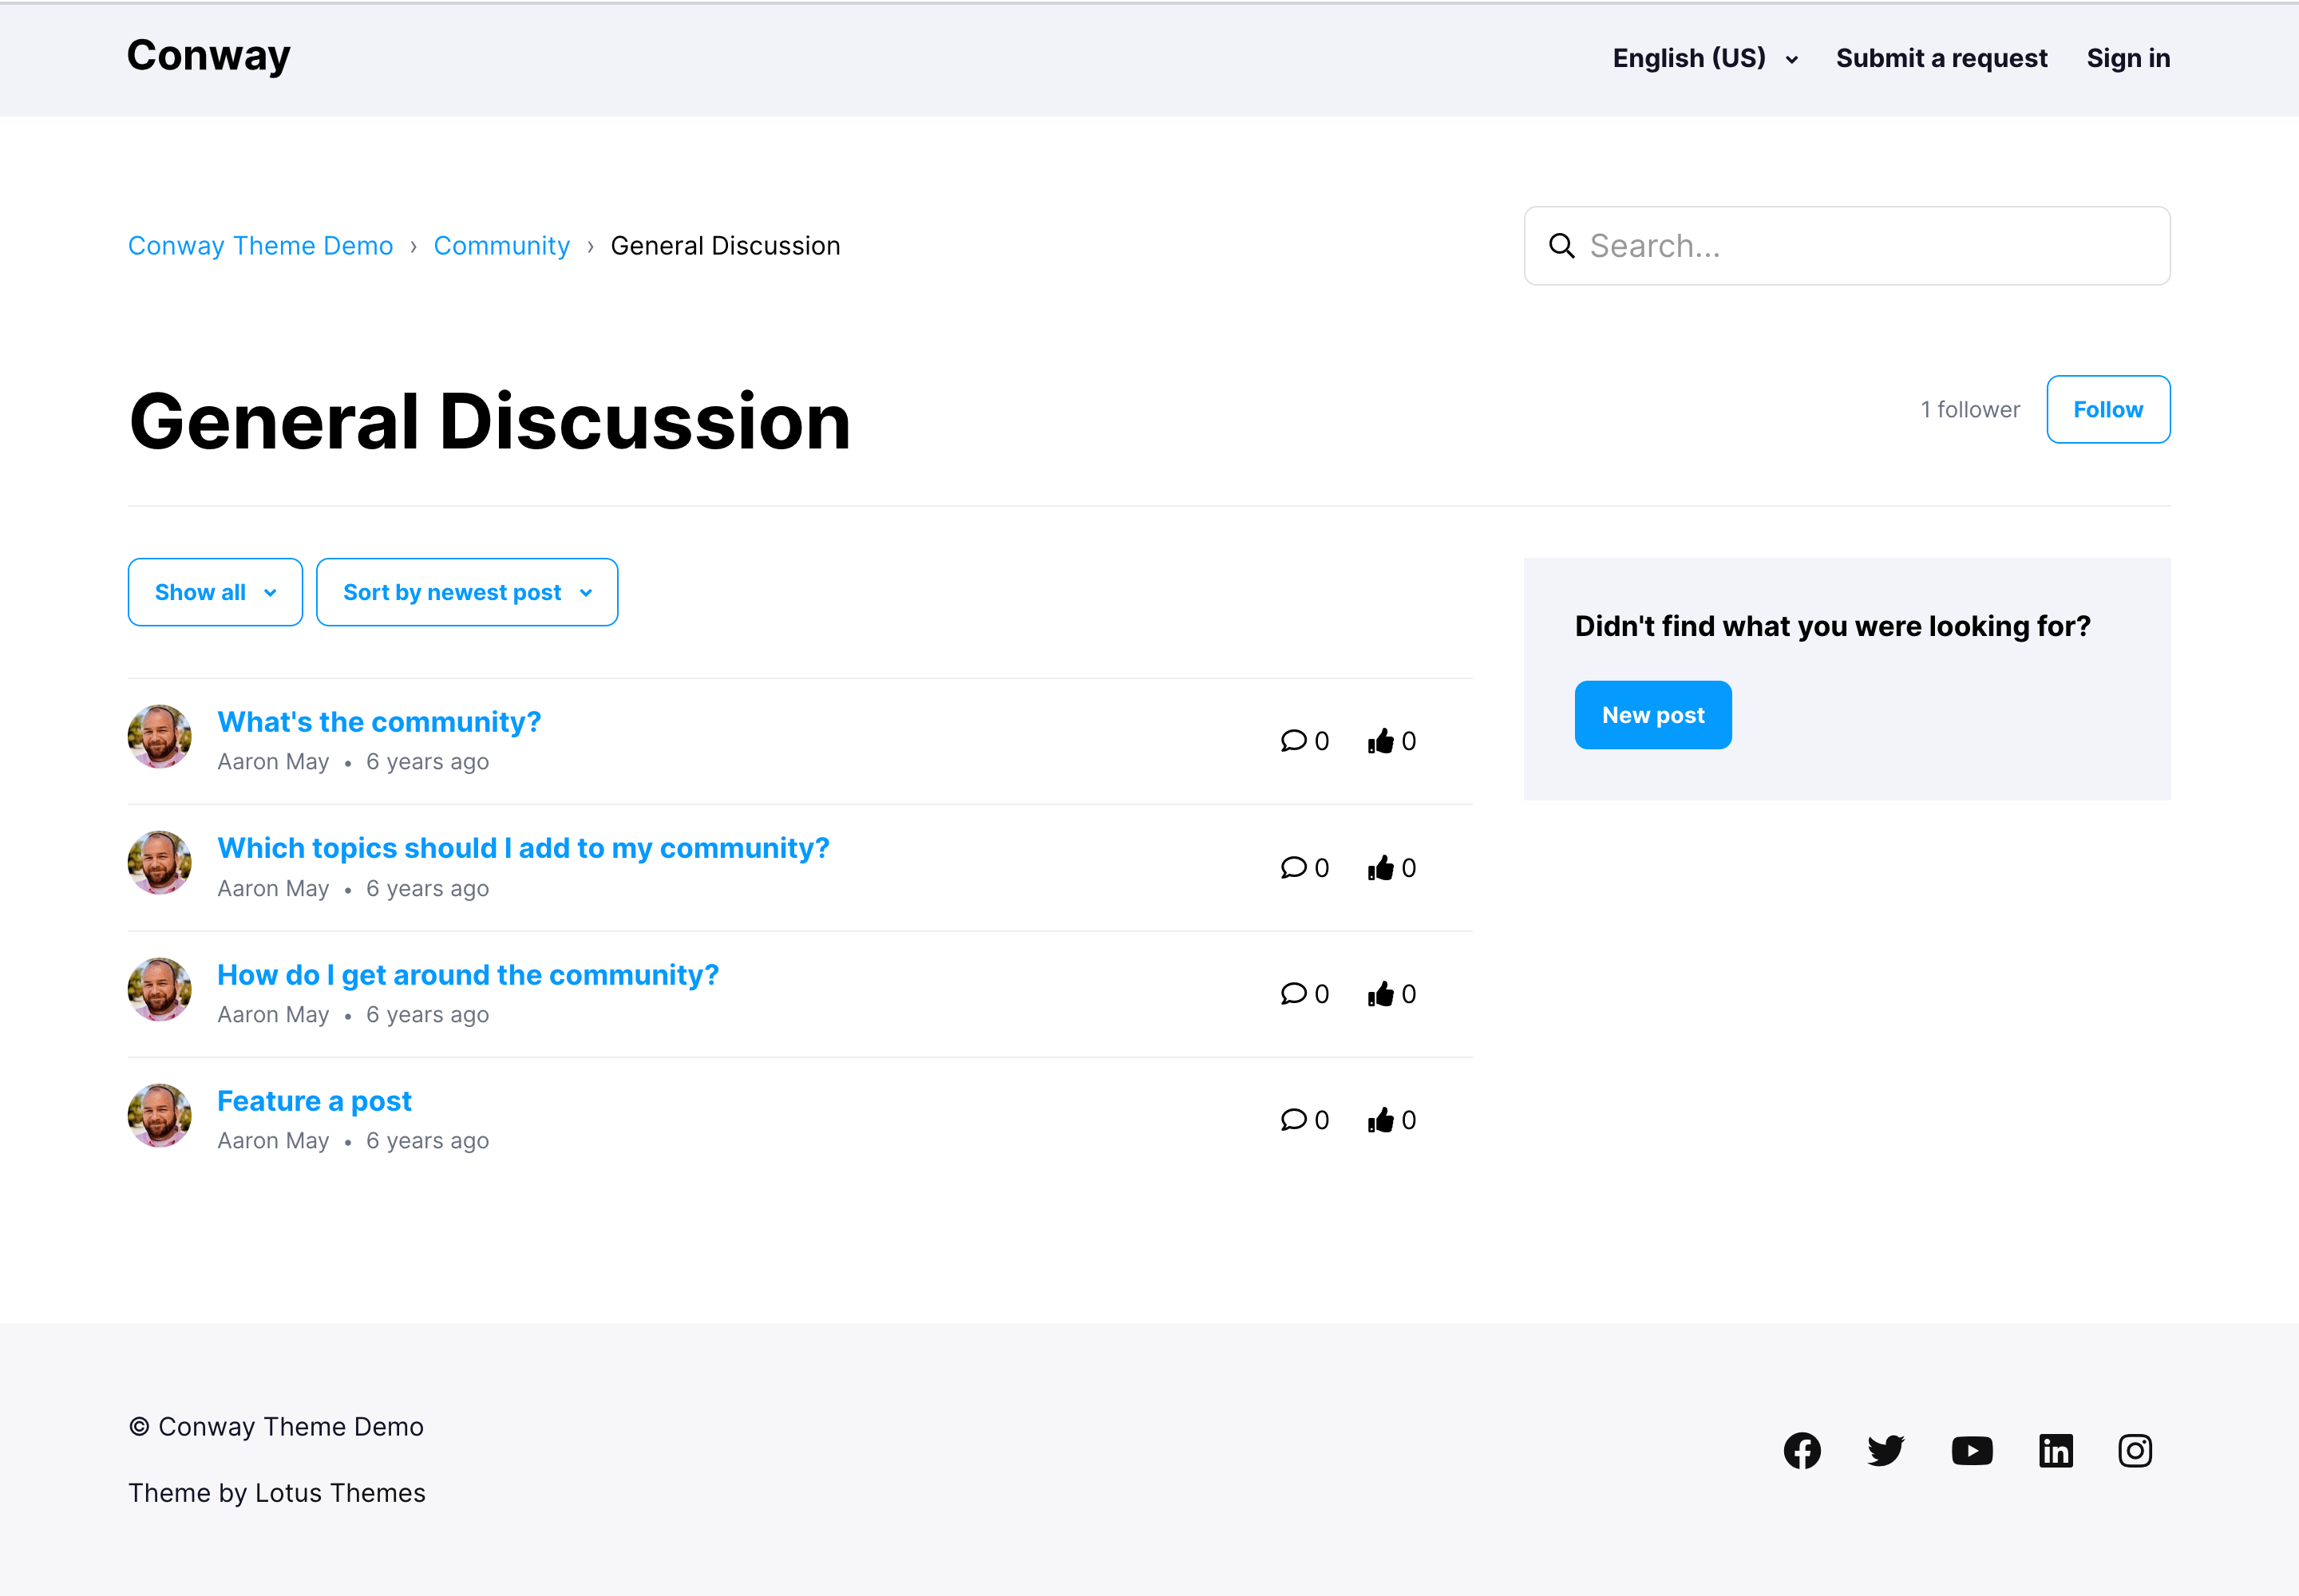Click the Instagram icon in footer
Screen dimensions: 2299x1596
tap(2135, 1450)
